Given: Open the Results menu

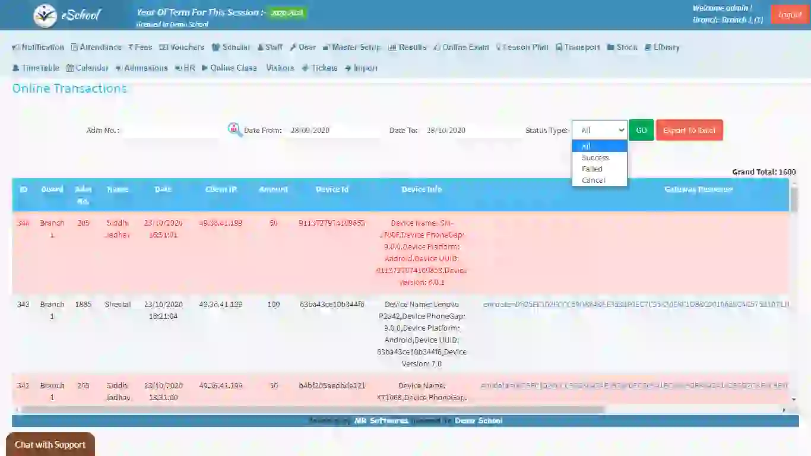Looking at the screenshot, I should click(407, 47).
